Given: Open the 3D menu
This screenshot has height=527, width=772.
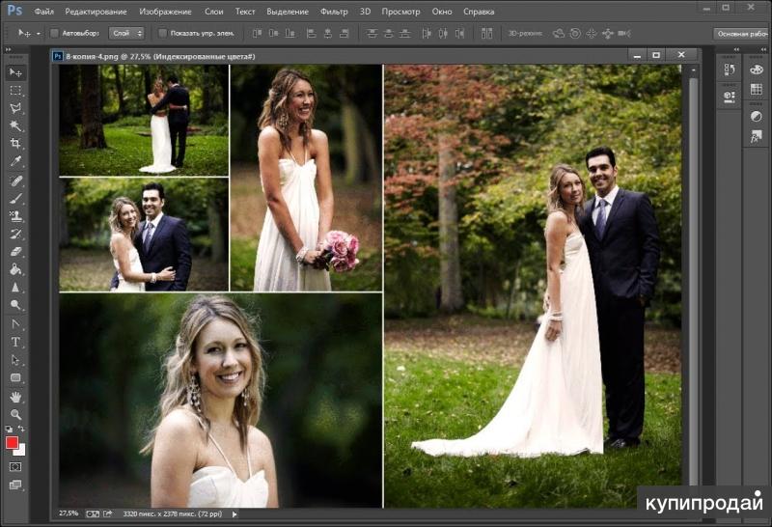Looking at the screenshot, I should [x=366, y=12].
